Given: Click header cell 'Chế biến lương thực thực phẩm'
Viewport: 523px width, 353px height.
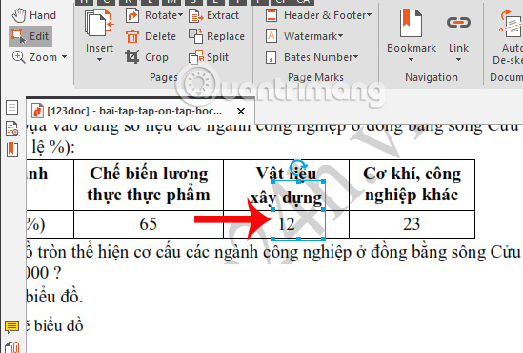Looking at the screenshot, I should [x=149, y=185].
